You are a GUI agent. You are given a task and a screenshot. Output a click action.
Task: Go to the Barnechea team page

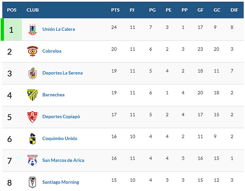pyautogui.click(x=53, y=95)
